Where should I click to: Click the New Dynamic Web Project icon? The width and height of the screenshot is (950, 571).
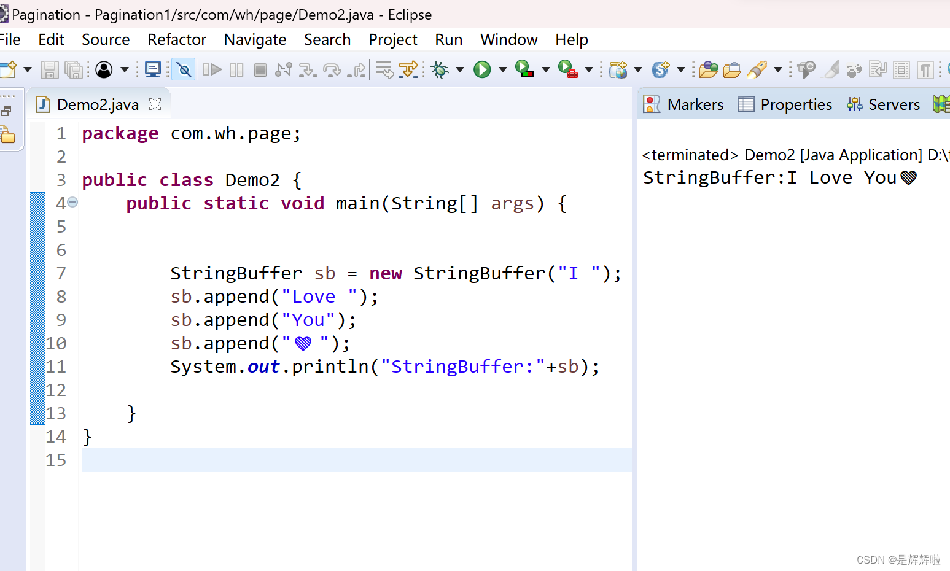618,69
